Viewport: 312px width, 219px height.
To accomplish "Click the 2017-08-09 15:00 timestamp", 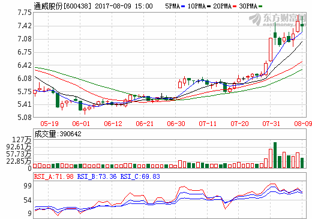I will click(x=124, y=6).
